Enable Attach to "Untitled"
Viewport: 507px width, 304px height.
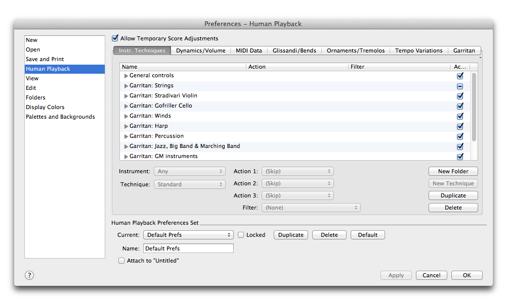[121, 260]
